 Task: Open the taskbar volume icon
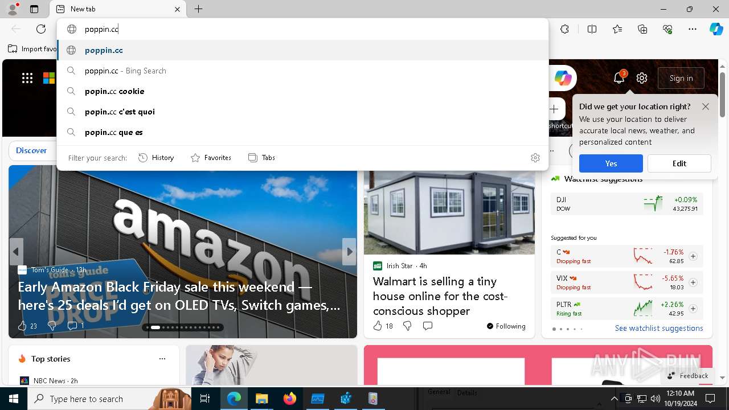click(x=655, y=399)
